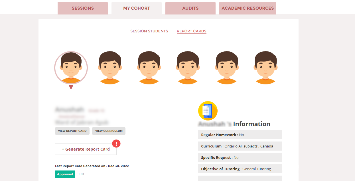
Task: Click the red exclamation alert badge
Action: (116, 144)
